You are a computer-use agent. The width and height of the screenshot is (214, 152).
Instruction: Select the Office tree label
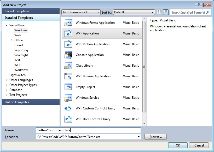tap(19, 40)
